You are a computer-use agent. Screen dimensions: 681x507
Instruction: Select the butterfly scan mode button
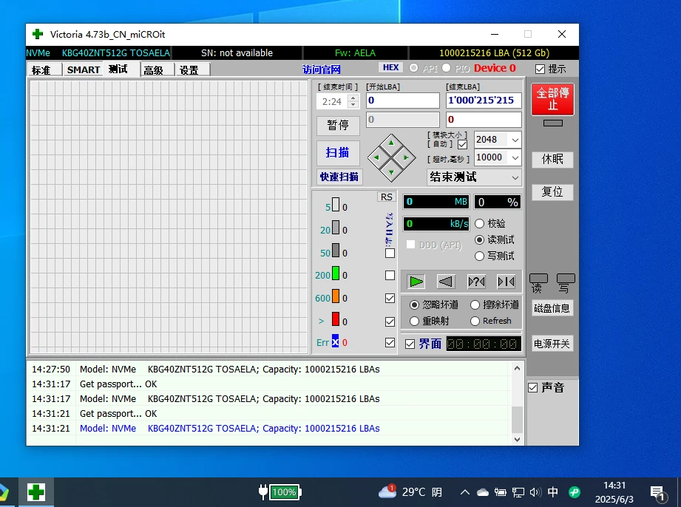(x=506, y=282)
